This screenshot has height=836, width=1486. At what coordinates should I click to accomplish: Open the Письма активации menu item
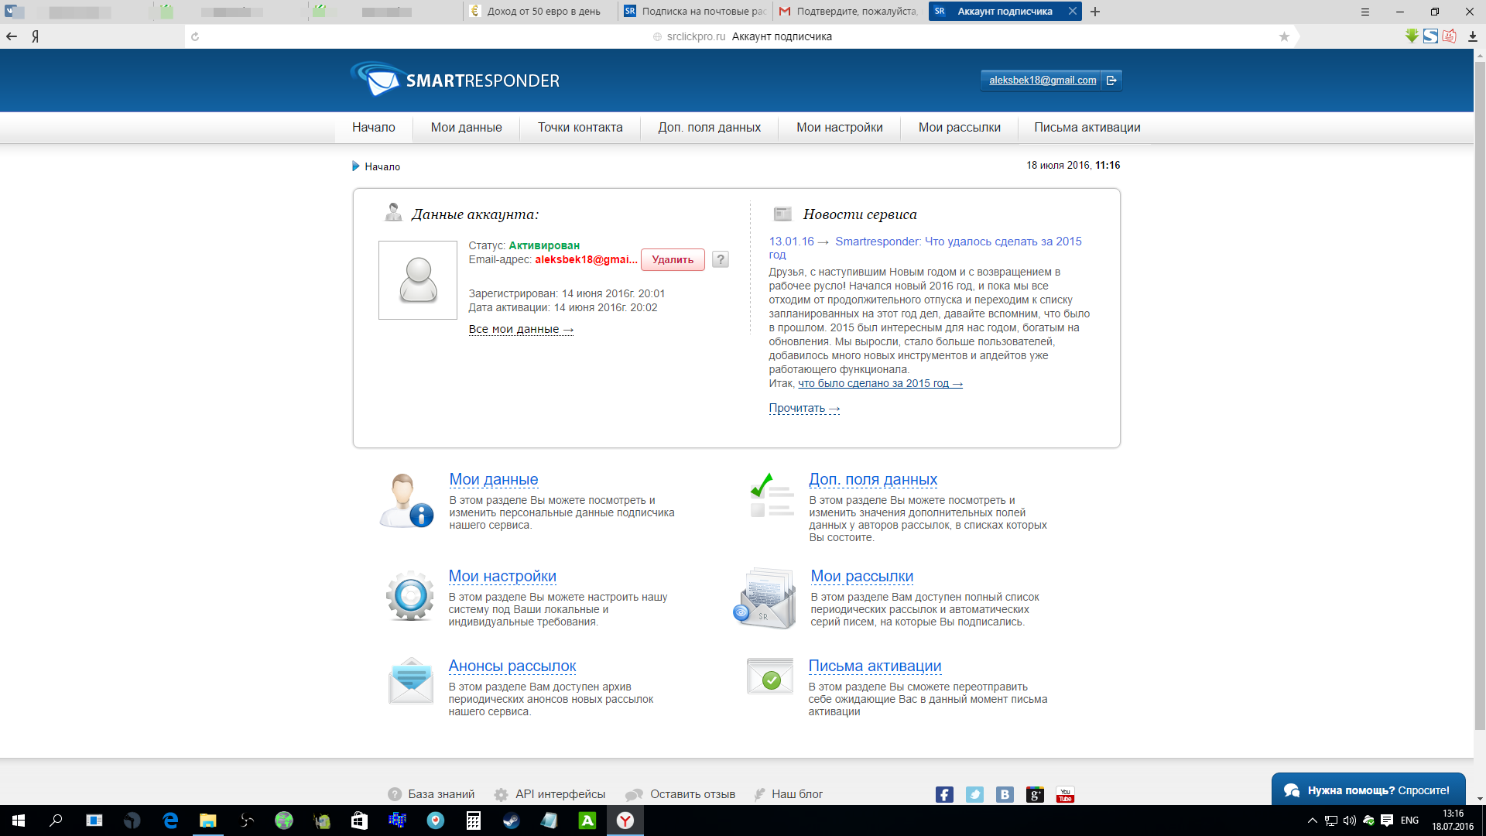point(1087,128)
